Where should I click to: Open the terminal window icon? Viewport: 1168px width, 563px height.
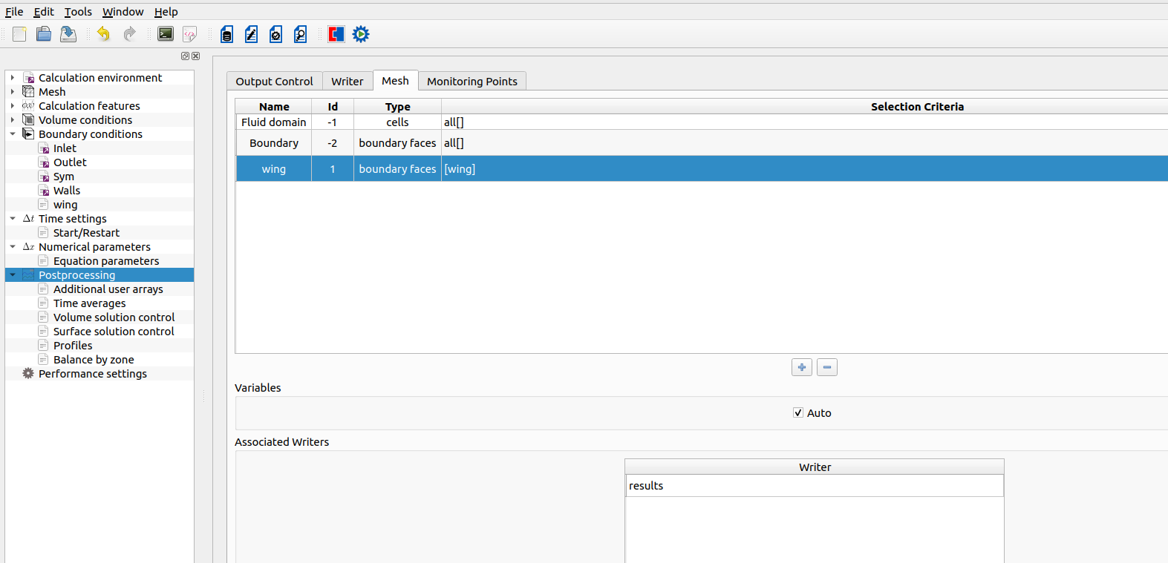tap(166, 34)
